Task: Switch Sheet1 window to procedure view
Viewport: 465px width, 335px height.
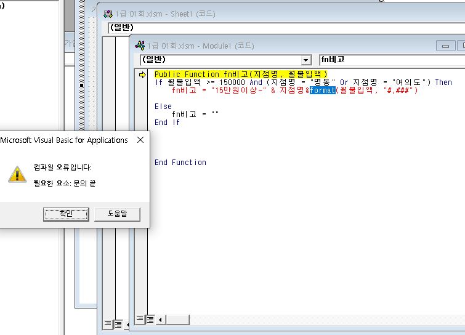Action: click(x=108, y=324)
